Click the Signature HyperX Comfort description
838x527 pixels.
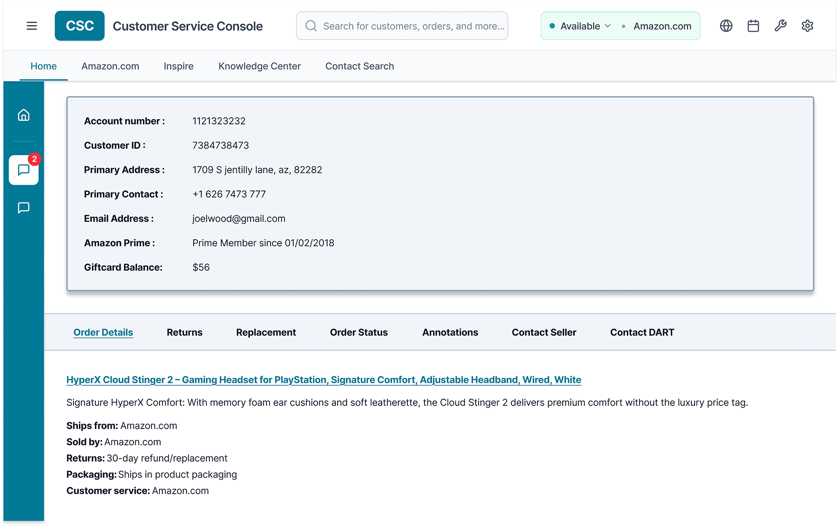coord(407,403)
